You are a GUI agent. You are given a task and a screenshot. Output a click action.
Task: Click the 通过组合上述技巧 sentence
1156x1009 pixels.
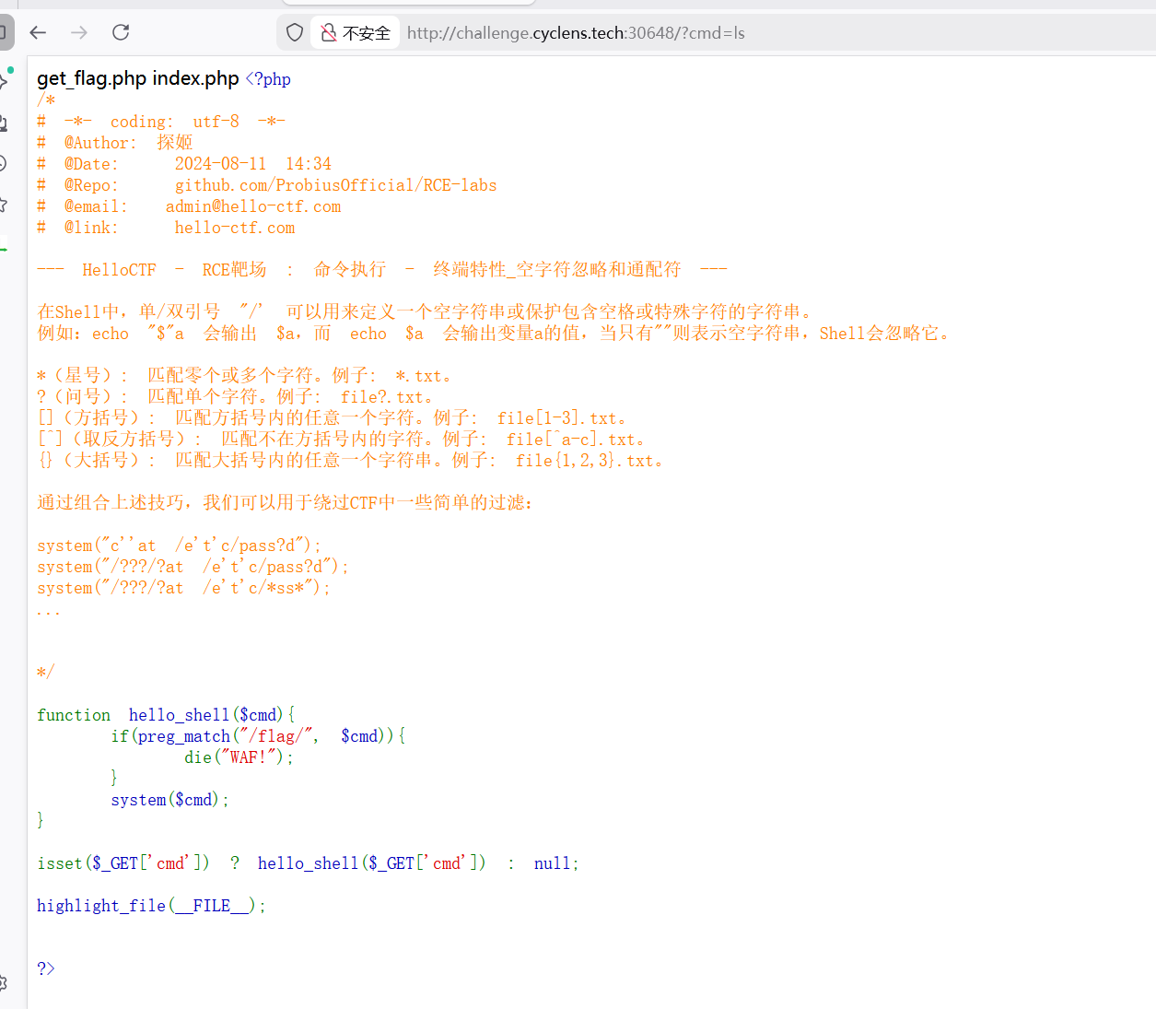tap(286, 503)
